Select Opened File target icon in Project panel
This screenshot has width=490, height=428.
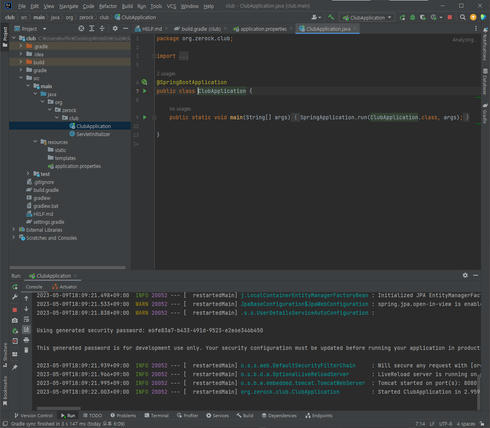[81, 28]
